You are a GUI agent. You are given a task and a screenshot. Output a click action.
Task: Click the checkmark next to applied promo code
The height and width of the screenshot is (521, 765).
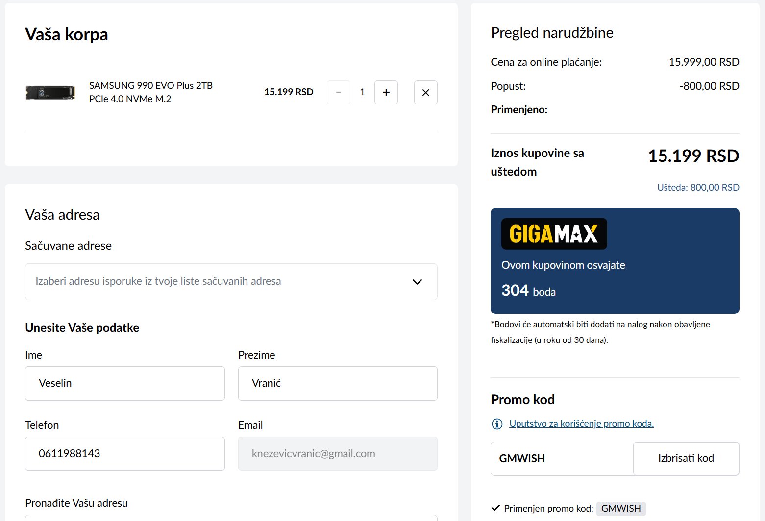(x=495, y=508)
